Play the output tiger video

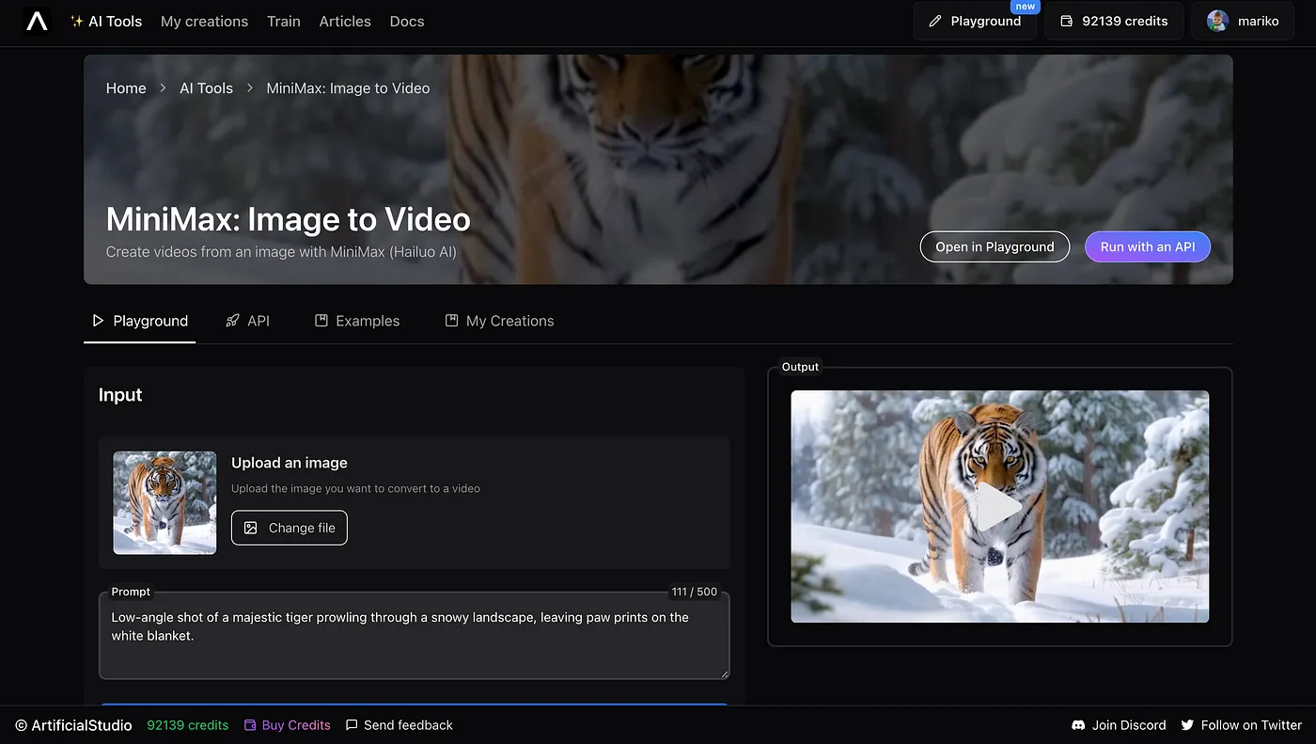999,507
